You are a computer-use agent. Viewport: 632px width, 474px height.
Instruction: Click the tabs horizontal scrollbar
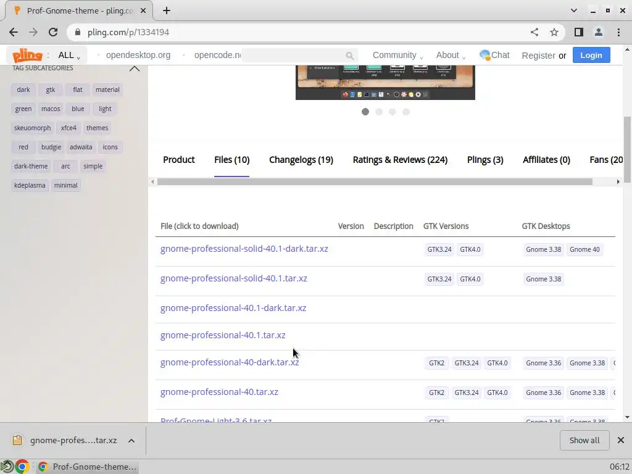coord(375,182)
